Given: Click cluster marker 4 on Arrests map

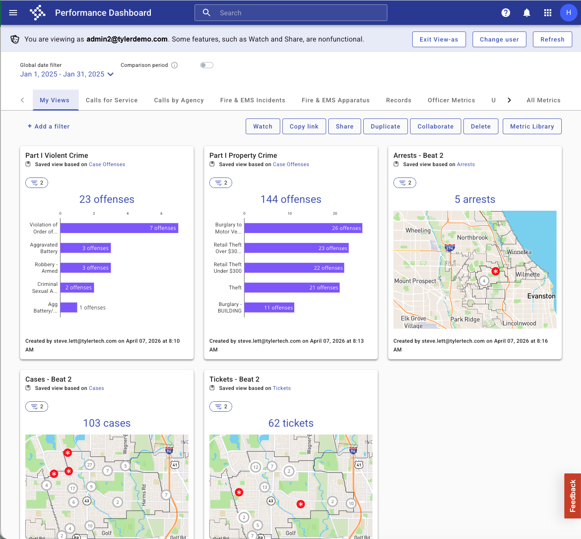Looking at the screenshot, I should pyautogui.click(x=484, y=281).
